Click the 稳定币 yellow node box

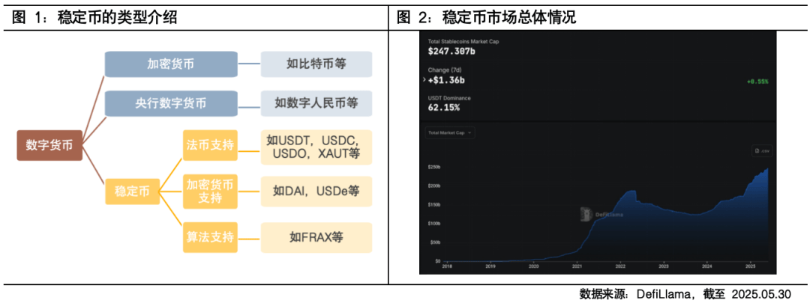[x=132, y=192]
